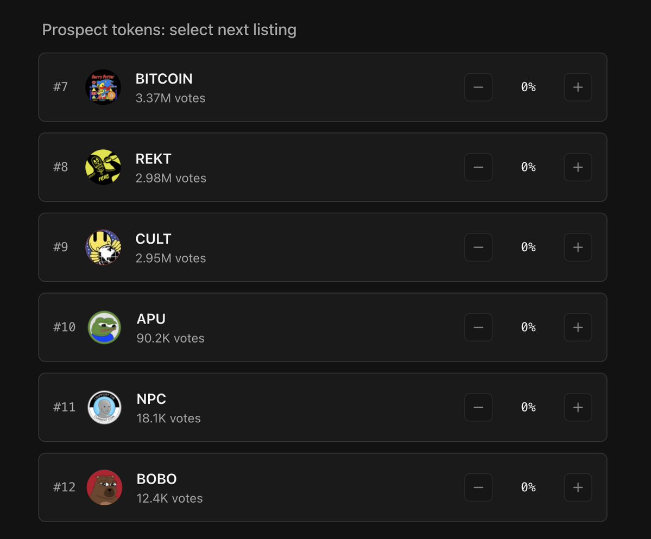Screen dimensions: 651x539
Task: Add vote percentage to NPC token
Action: coord(578,408)
